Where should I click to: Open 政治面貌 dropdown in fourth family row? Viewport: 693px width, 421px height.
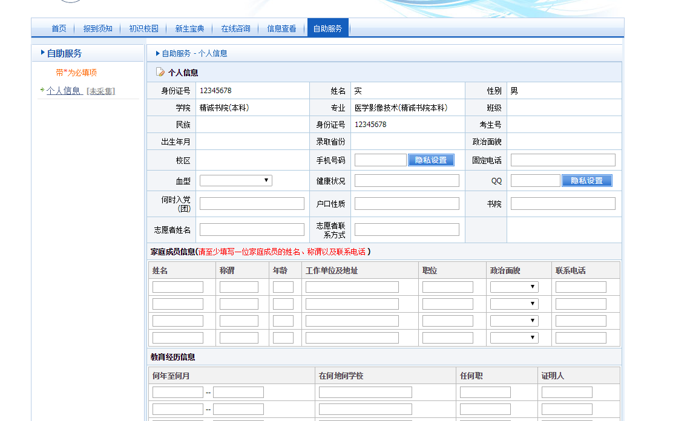tap(514, 338)
